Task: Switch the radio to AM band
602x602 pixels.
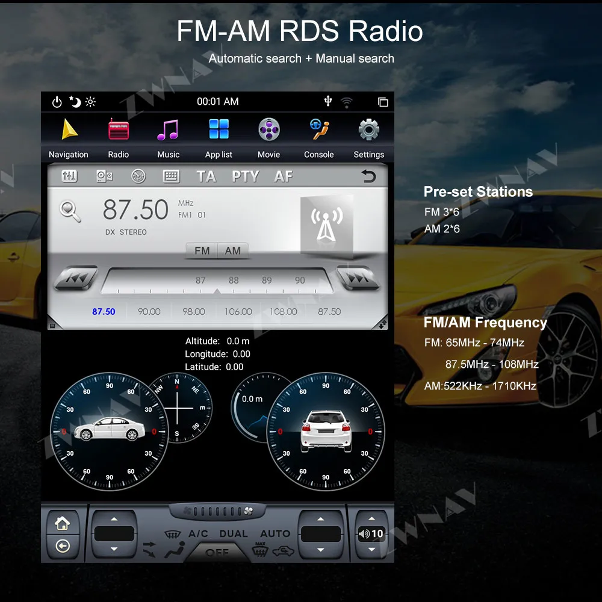Action: 233,251
